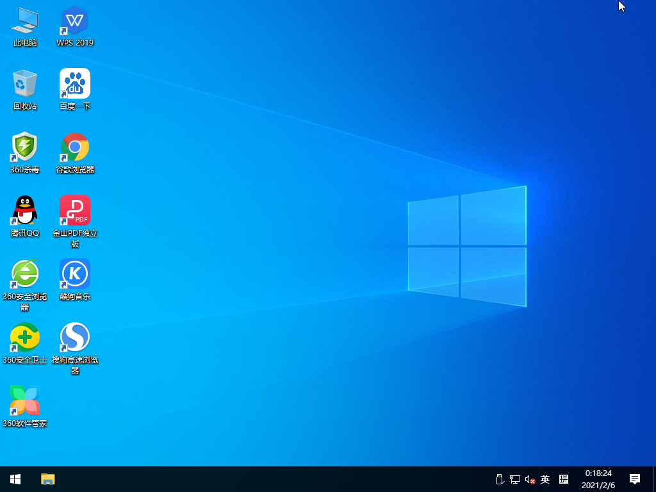Open 搜狗高速浏览器 browser
The width and height of the screenshot is (656, 492).
pos(74,340)
